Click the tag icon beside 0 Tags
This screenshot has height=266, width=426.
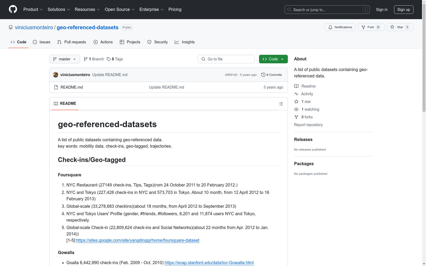click(109, 59)
